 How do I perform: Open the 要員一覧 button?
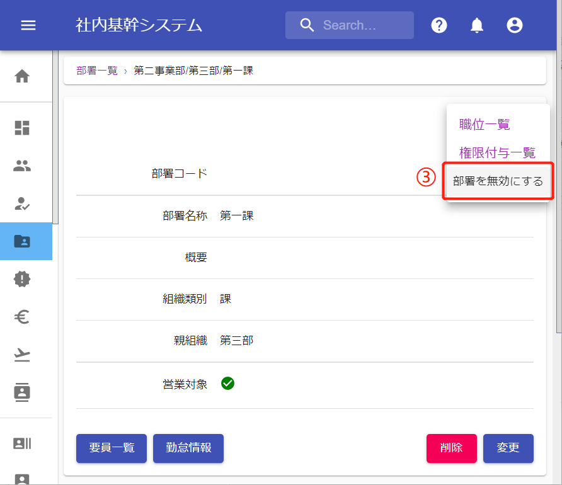tap(112, 448)
